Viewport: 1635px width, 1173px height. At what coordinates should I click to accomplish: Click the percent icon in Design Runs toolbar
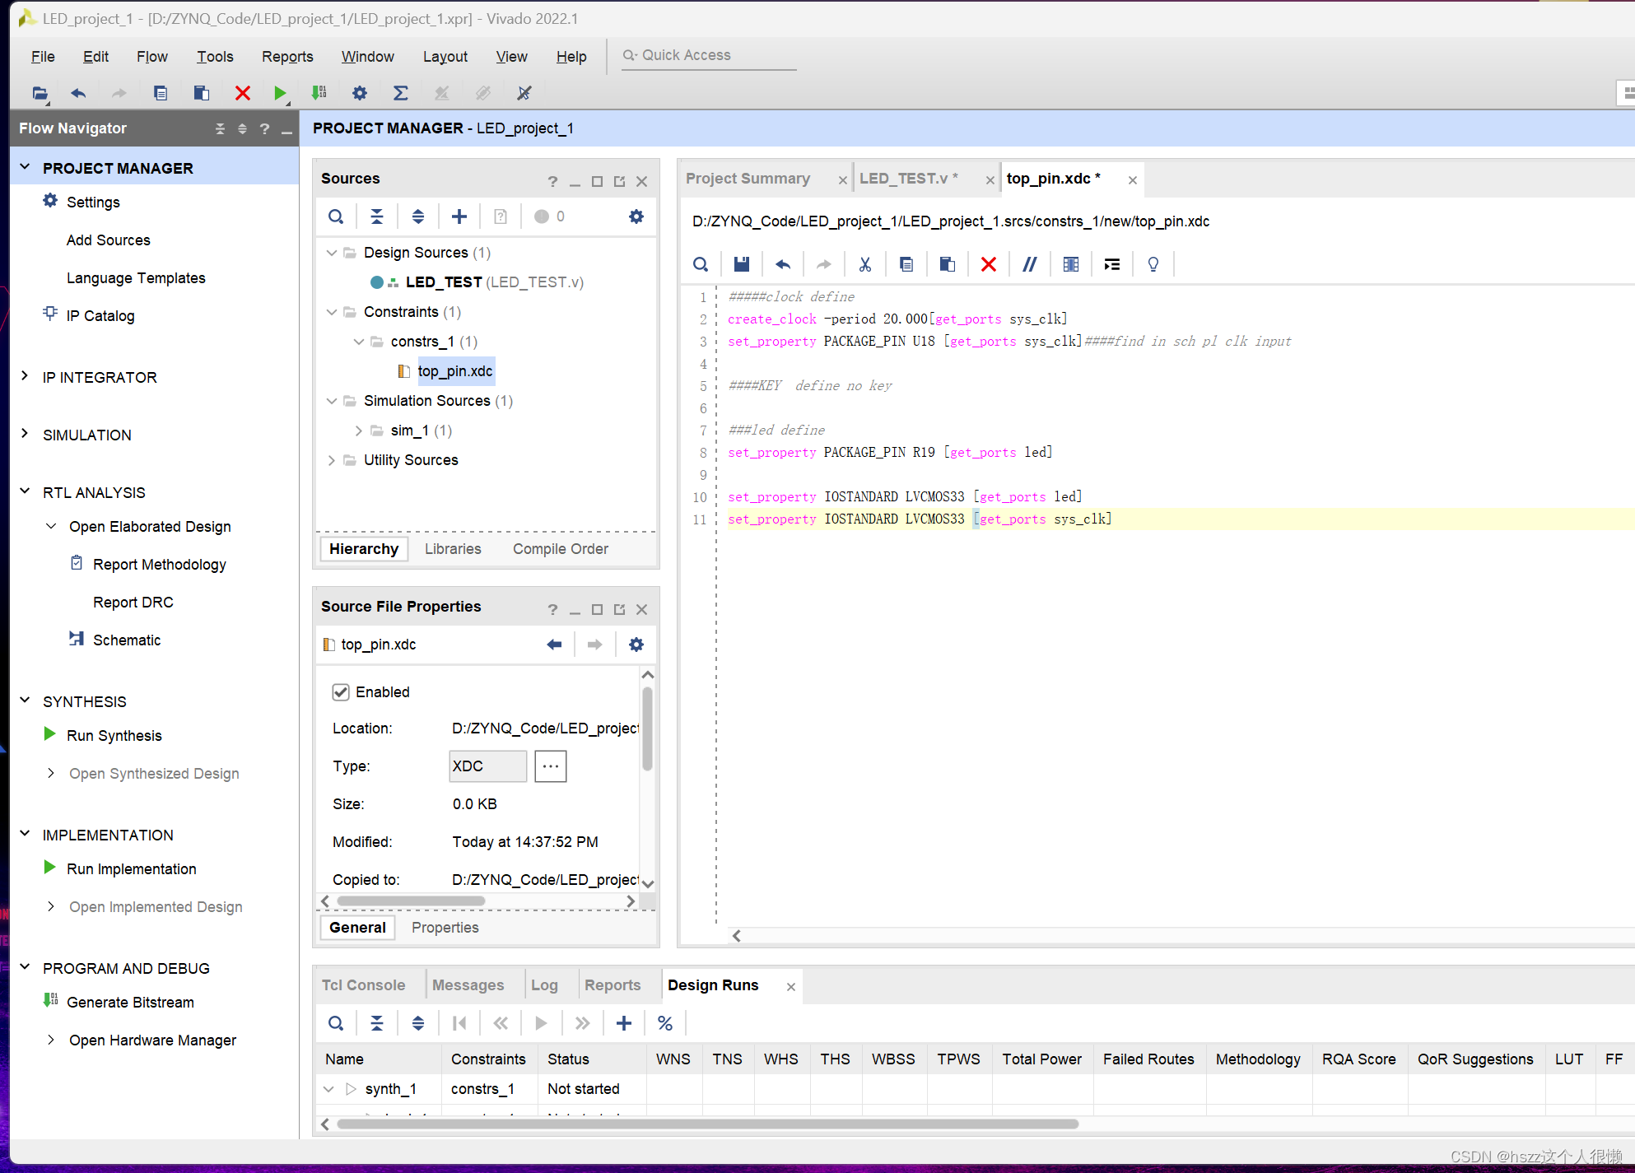[x=665, y=1023]
